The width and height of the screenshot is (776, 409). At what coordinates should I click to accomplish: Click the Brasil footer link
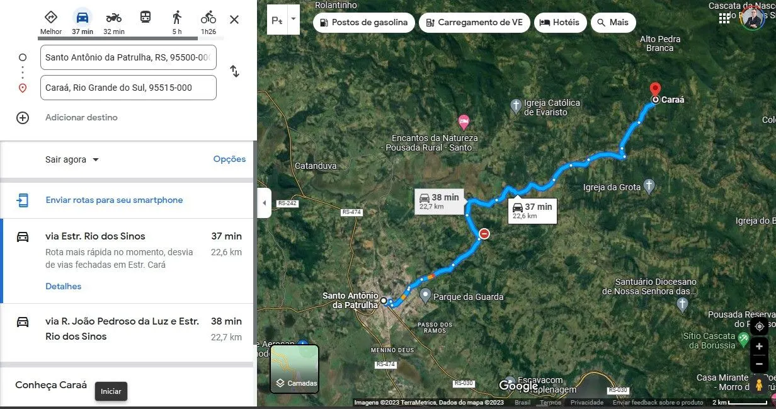[x=523, y=403]
